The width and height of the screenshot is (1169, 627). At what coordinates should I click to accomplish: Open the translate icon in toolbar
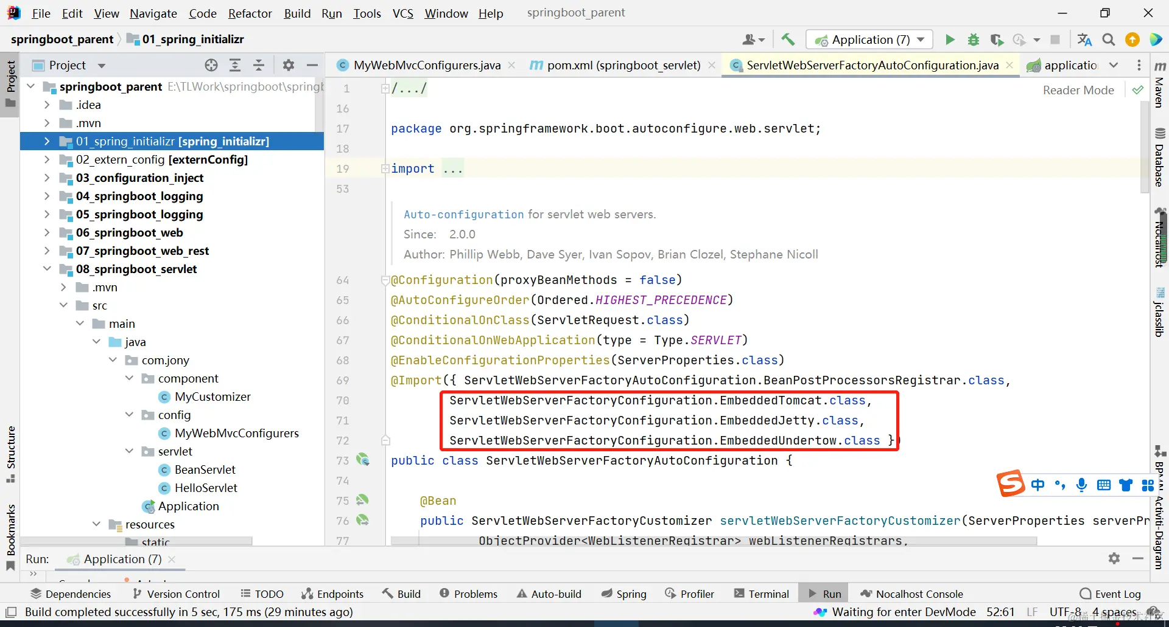tap(1084, 40)
